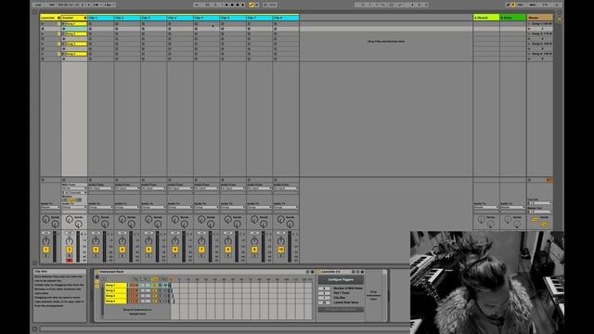Click the Configure Triggers button
This screenshot has width=594, height=334.
(341, 280)
